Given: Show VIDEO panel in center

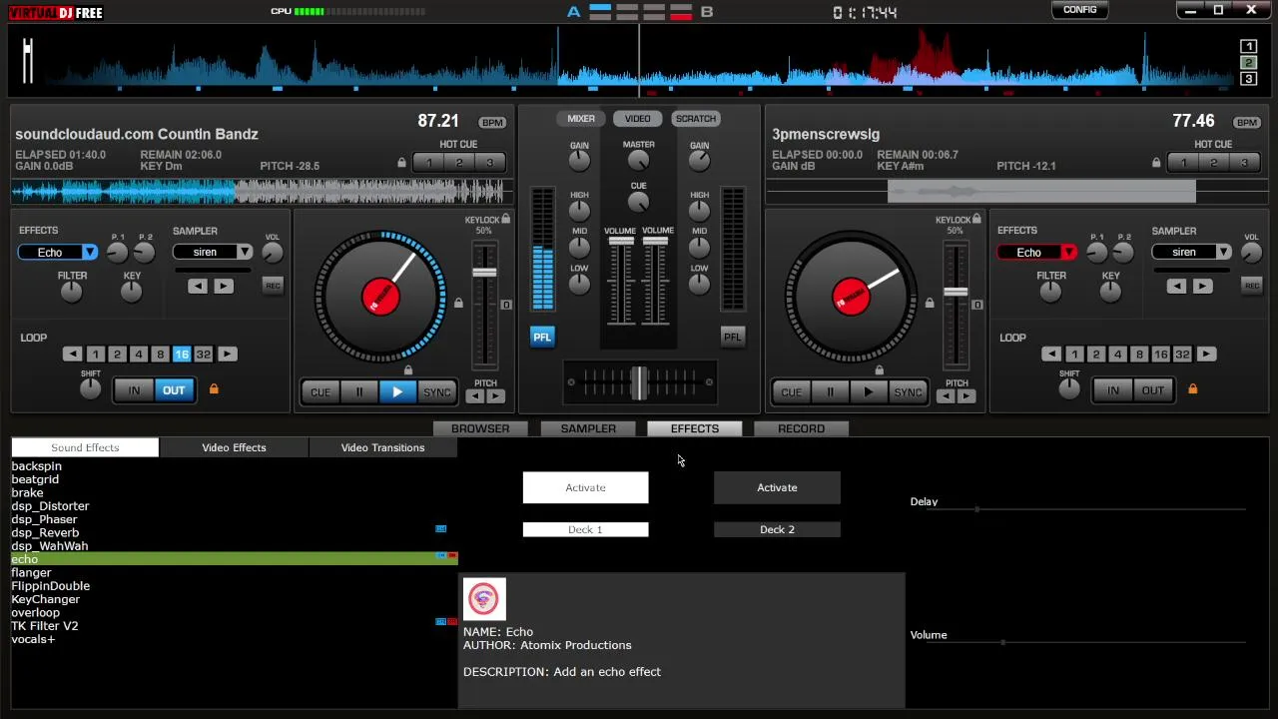Looking at the screenshot, I should click(637, 119).
